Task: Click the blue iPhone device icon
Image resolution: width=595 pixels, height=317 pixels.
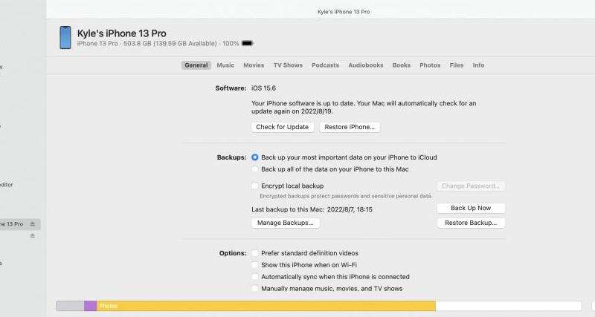Action: (65, 38)
